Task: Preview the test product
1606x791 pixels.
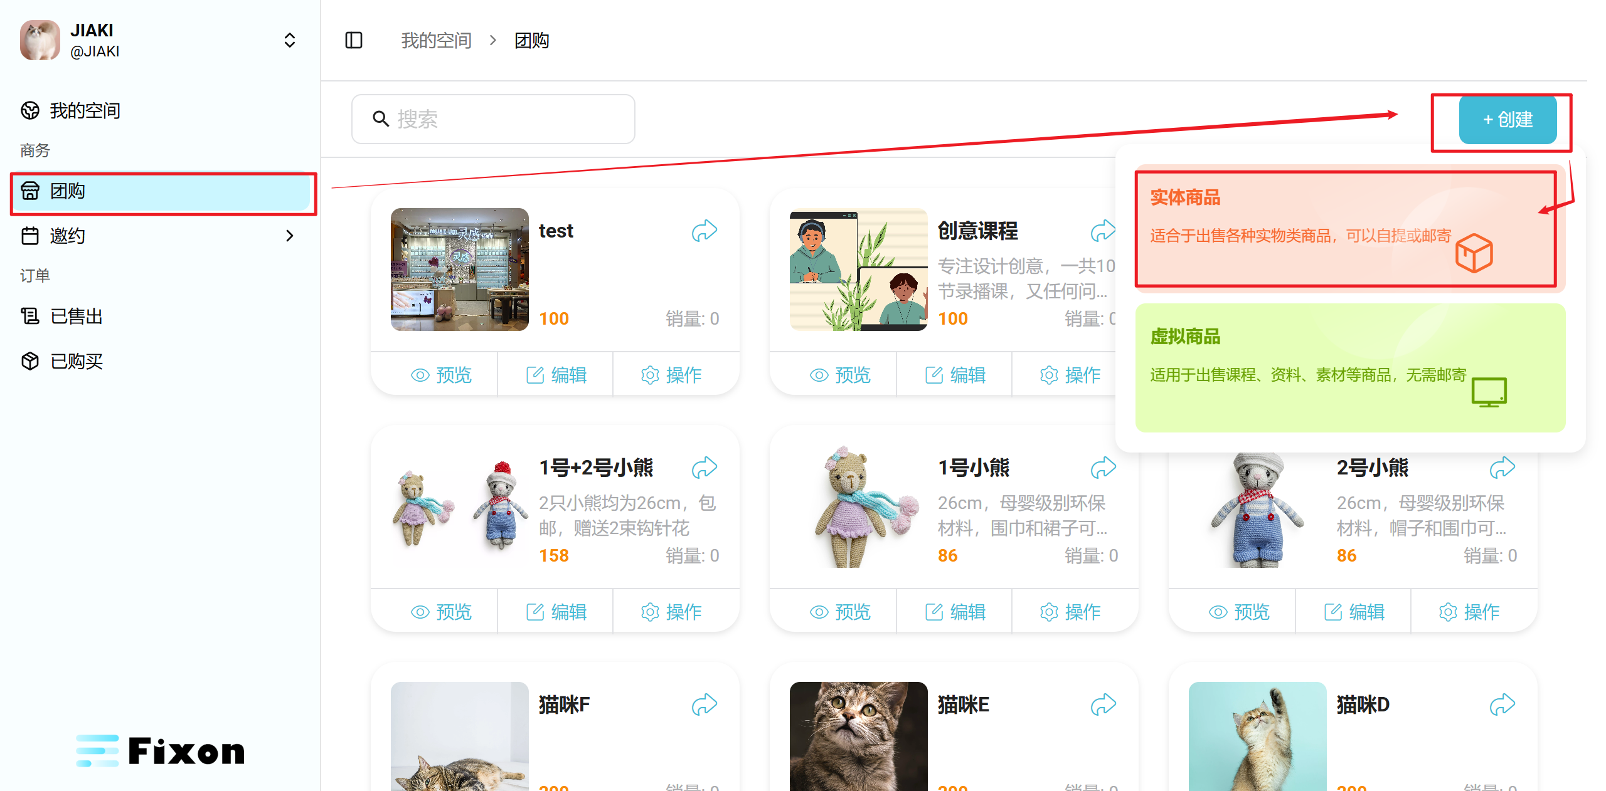Action: point(440,375)
